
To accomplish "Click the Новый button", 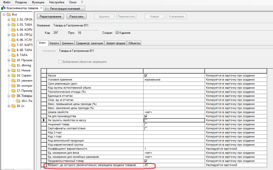I will (154, 17).
